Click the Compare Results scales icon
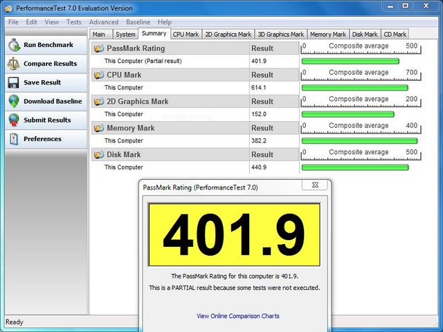The image size is (443, 332). (x=13, y=64)
